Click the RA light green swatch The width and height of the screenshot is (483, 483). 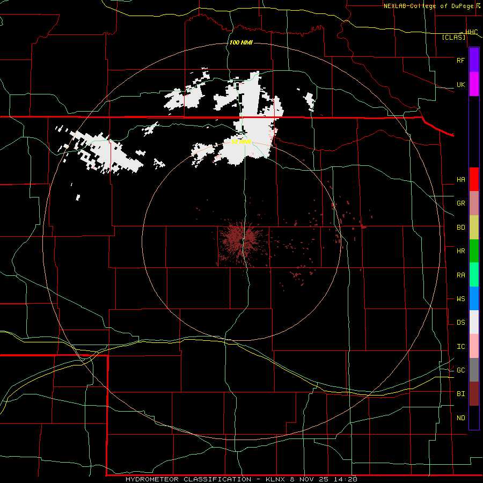click(x=474, y=275)
